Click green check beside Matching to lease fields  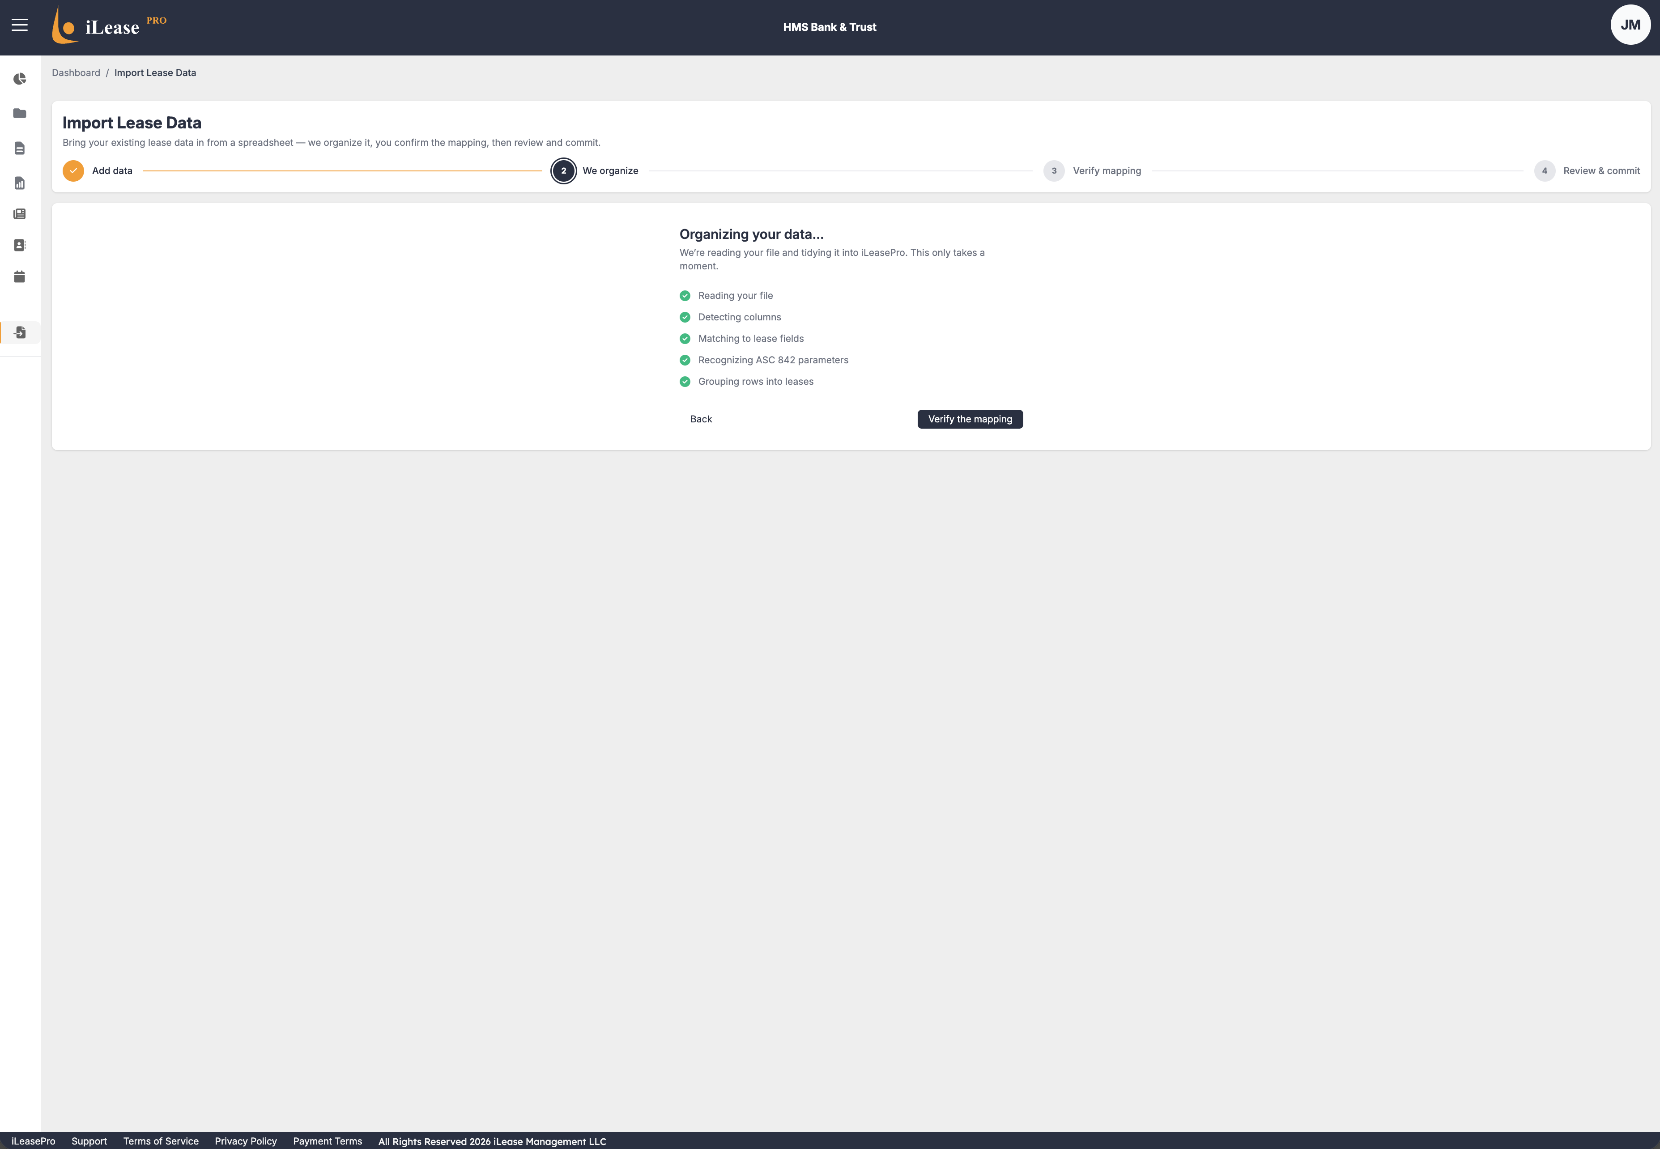(x=685, y=339)
